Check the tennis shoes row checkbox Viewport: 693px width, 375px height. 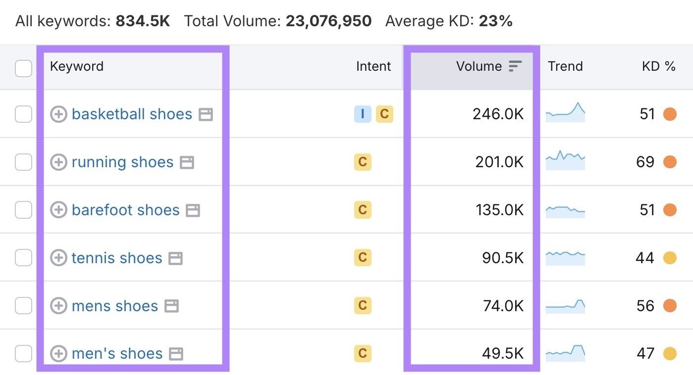coord(23,258)
